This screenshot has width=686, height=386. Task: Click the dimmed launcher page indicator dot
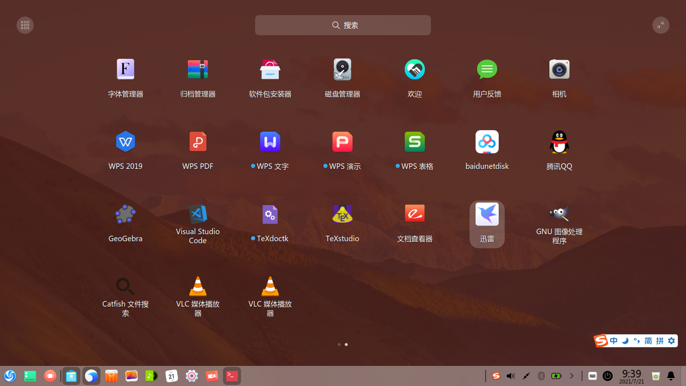point(339,344)
